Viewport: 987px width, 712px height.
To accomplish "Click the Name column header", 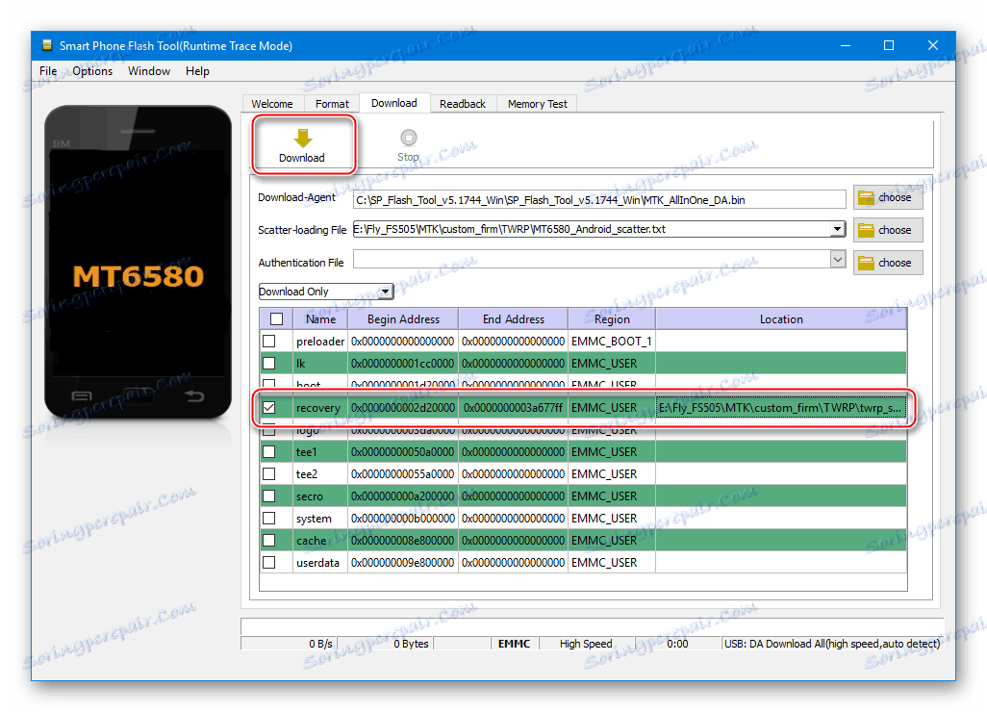I will (x=320, y=319).
